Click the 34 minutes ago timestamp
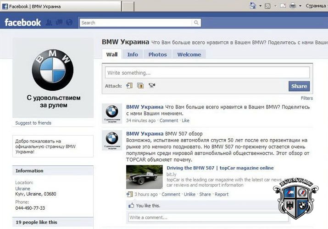Image resolution: width=328 pixels, height=229 pixels. point(141,120)
